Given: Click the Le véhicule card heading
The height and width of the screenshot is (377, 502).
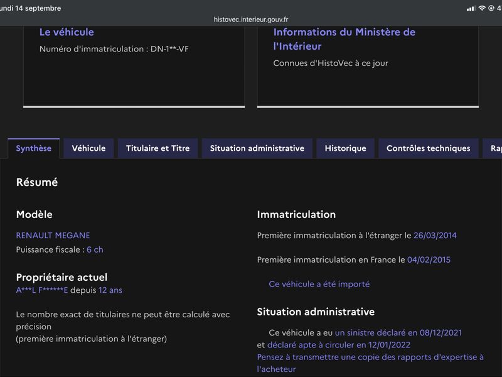Looking at the screenshot, I should (67, 32).
